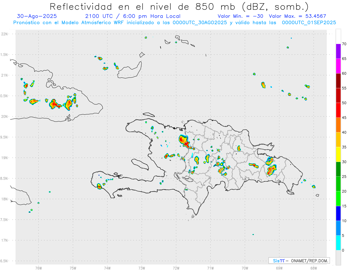The height and width of the screenshot is (272, 352).
Task: Click the colorbar tick label '70'
Action: [x=344, y=44]
